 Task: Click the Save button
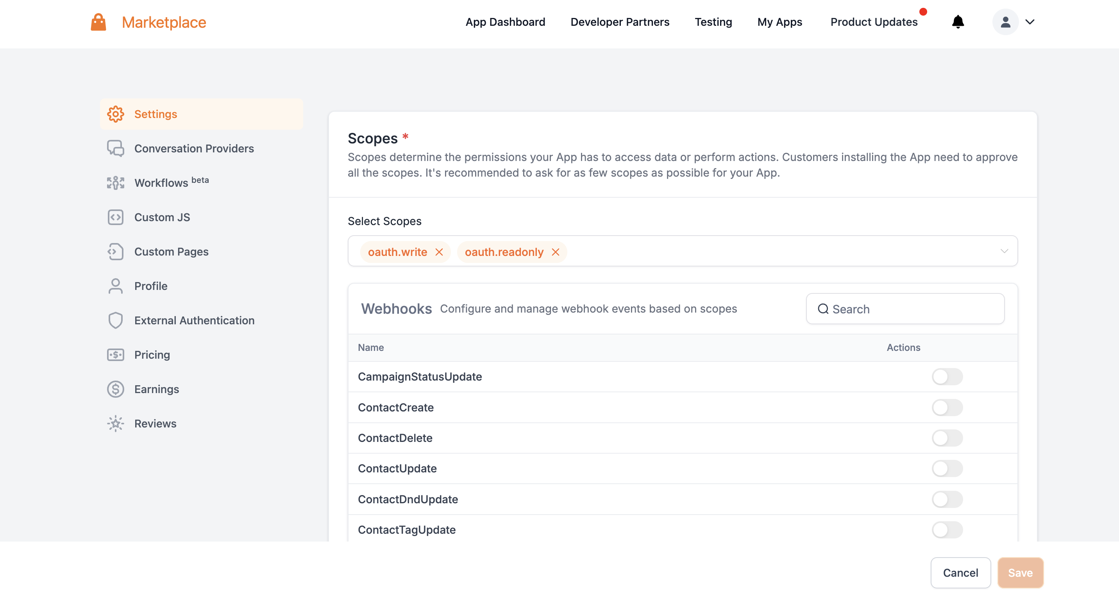coord(1021,573)
